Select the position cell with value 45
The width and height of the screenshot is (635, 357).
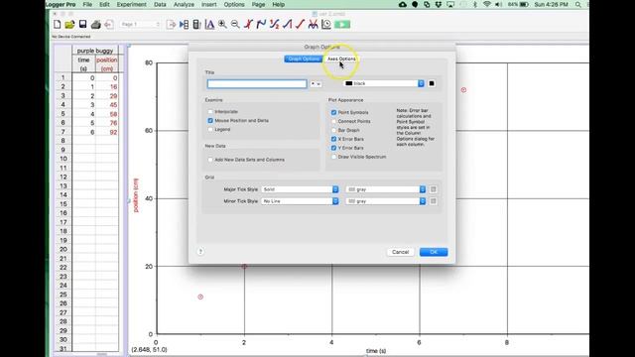pyautogui.click(x=107, y=105)
